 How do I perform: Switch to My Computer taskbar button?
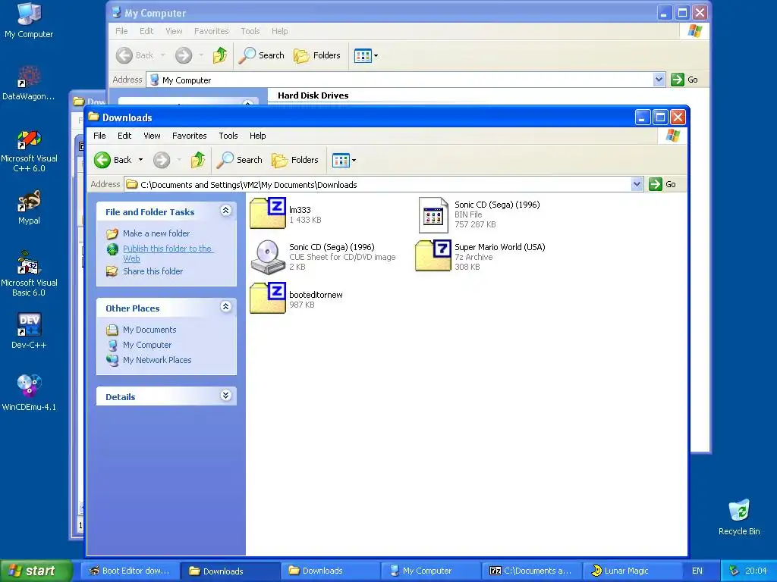[x=429, y=571]
